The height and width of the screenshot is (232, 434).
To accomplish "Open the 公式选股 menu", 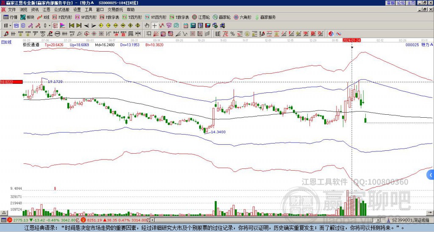I will [x=62, y=9].
